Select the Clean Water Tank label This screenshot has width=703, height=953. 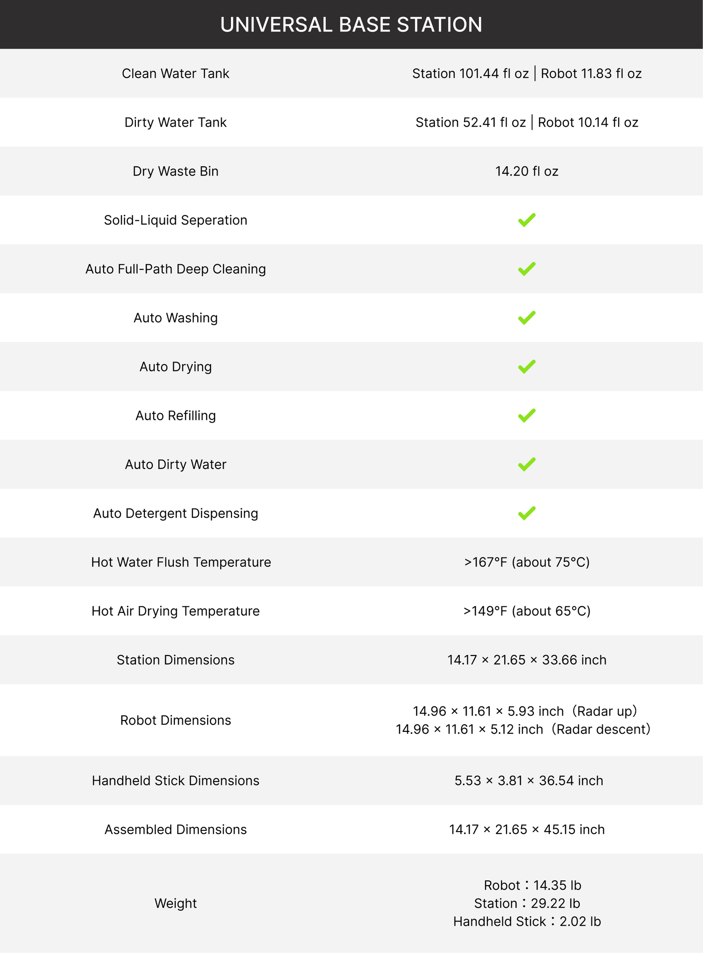point(175,74)
